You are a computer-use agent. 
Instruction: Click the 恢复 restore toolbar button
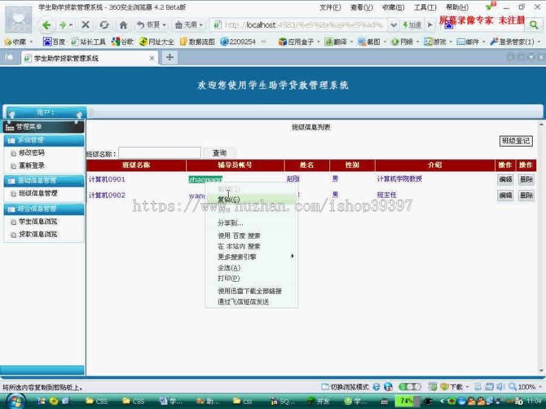pos(151,25)
